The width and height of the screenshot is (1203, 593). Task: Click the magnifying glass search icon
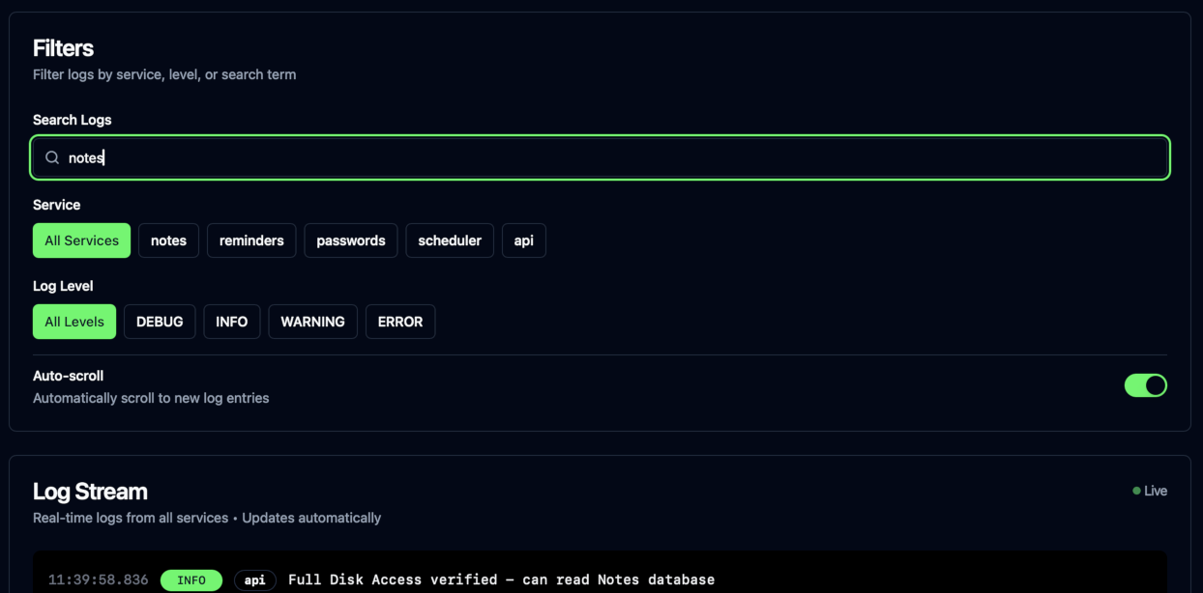[x=52, y=156]
